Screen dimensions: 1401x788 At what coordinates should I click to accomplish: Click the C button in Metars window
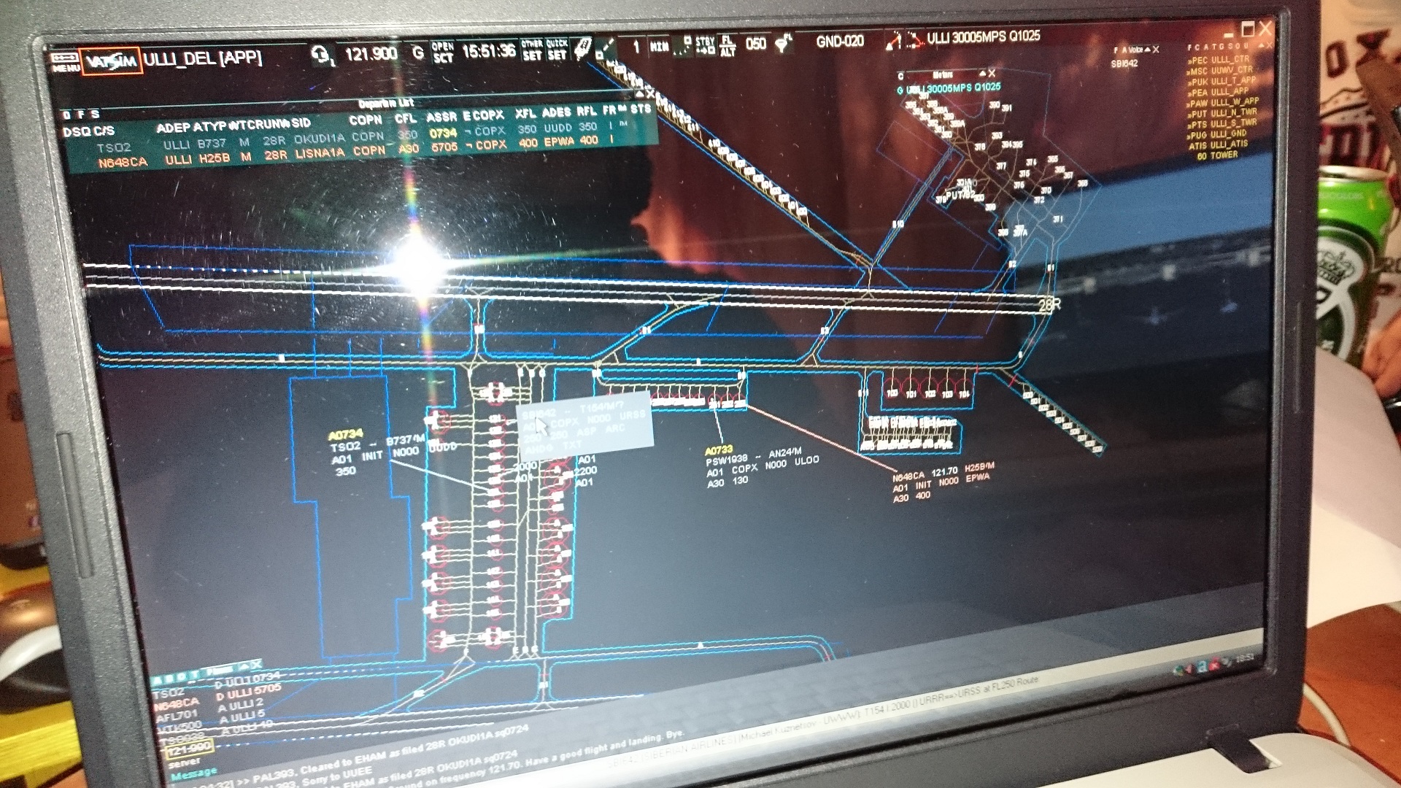900,76
